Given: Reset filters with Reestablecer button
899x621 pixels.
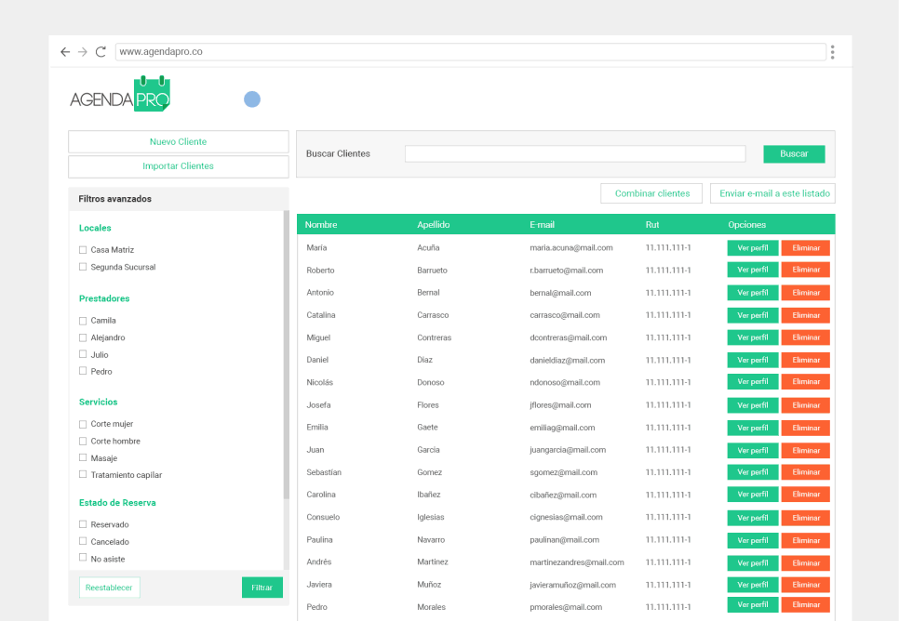Looking at the screenshot, I should [x=110, y=588].
